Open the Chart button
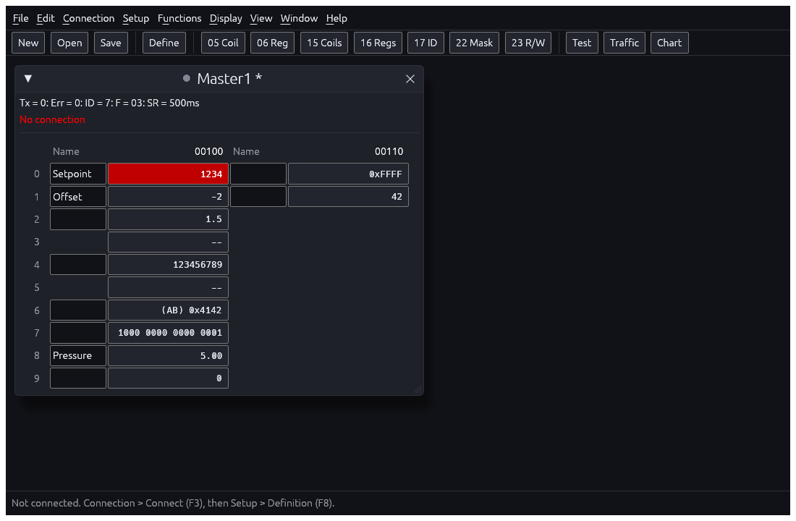The image size is (796, 521). [x=669, y=43]
